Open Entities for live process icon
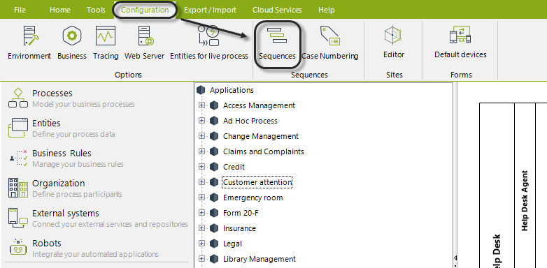Viewport: 547px width, 268px height. 208,36
